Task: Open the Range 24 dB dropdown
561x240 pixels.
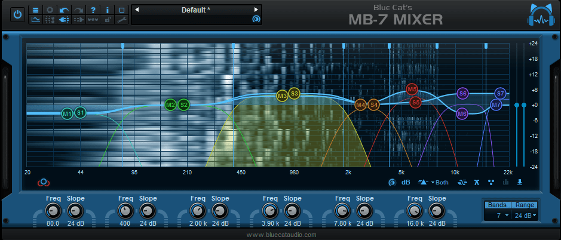Action: tap(526, 215)
